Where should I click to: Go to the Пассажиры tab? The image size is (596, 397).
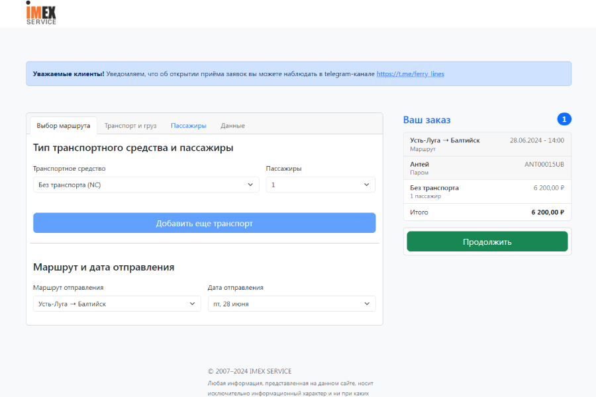[x=188, y=126]
